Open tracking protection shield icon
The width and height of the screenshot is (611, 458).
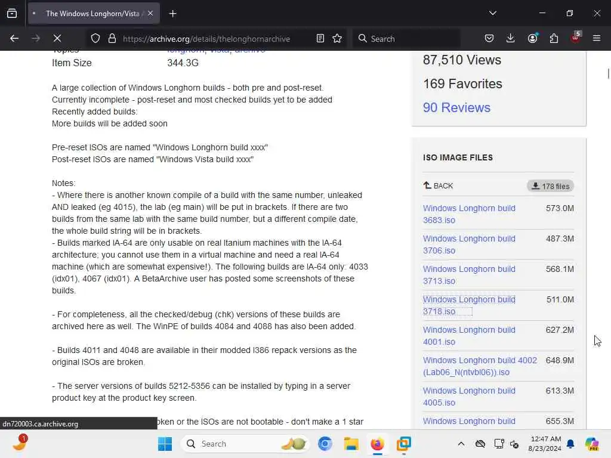click(x=95, y=39)
